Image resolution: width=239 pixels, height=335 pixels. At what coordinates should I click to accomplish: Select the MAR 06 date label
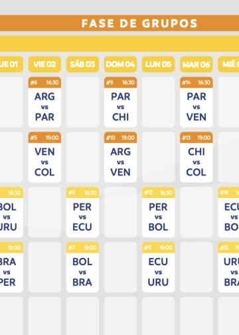pos(197,64)
